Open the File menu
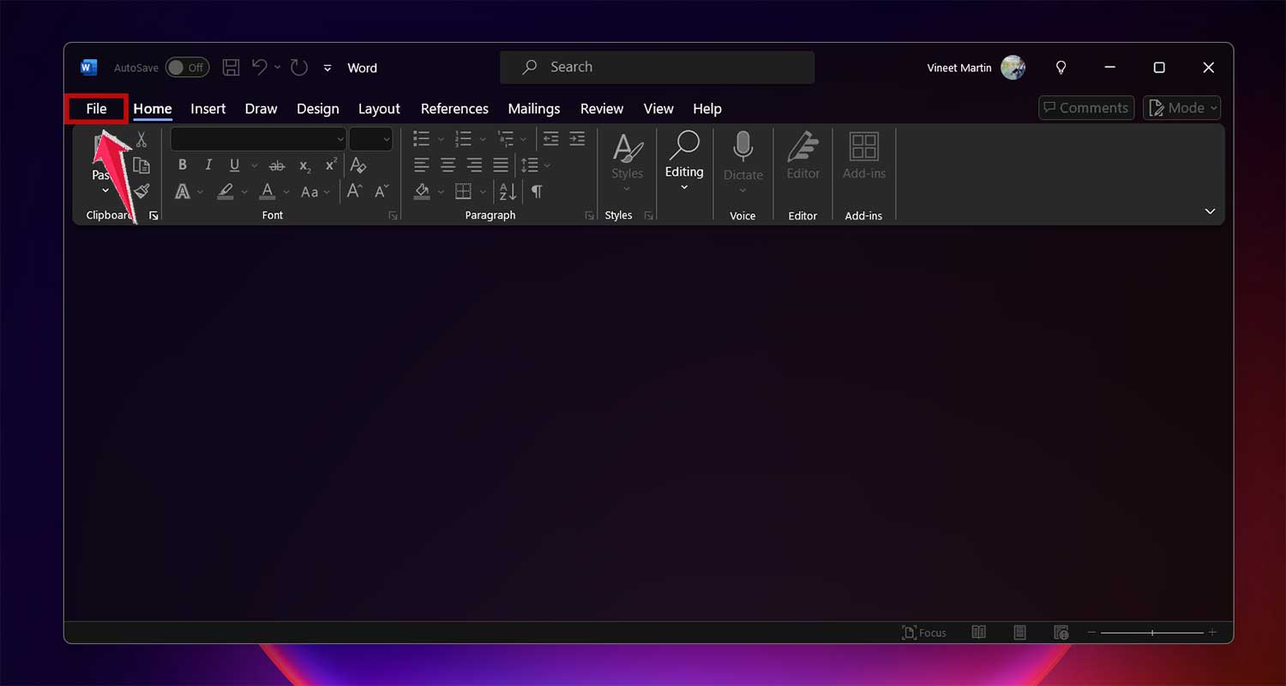Image resolution: width=1286 pixels, height=686 pixels. pyautogui.click(x=95, y=108)
